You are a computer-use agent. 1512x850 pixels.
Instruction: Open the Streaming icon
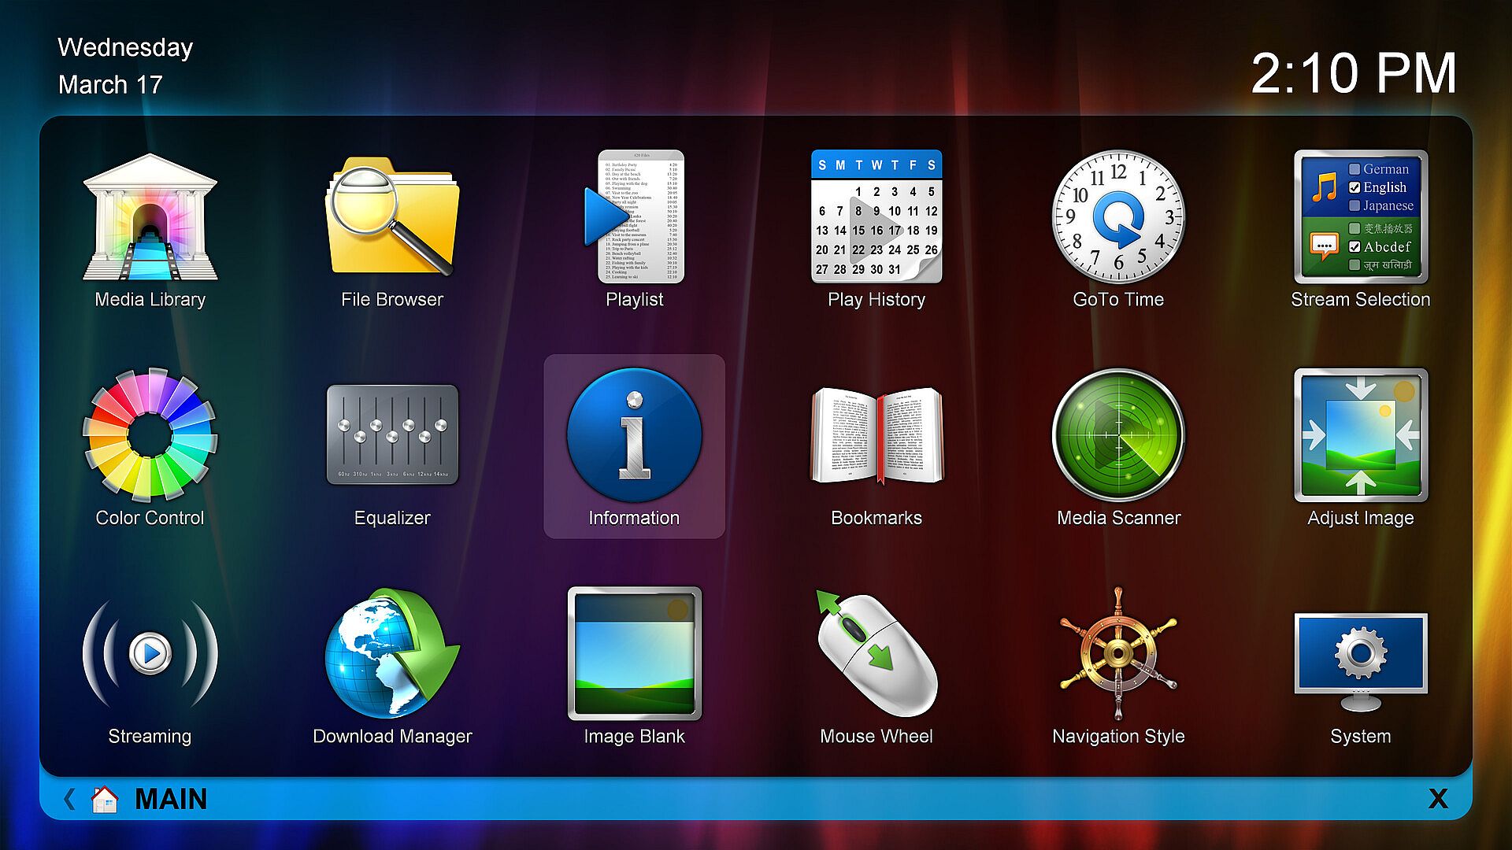tap(150, 653)
